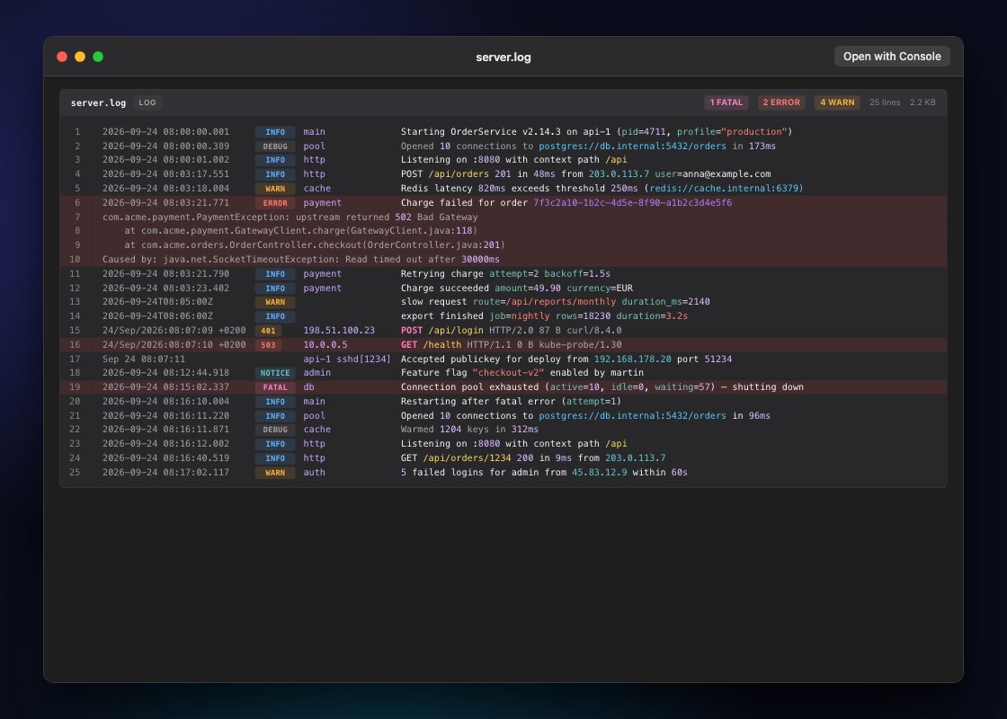Click the 401 status badge
This screenshot has height=719, width=1007.
pyautogui.click(x=269, y=331)
